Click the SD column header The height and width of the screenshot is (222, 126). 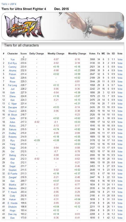(x=113, y=54)
